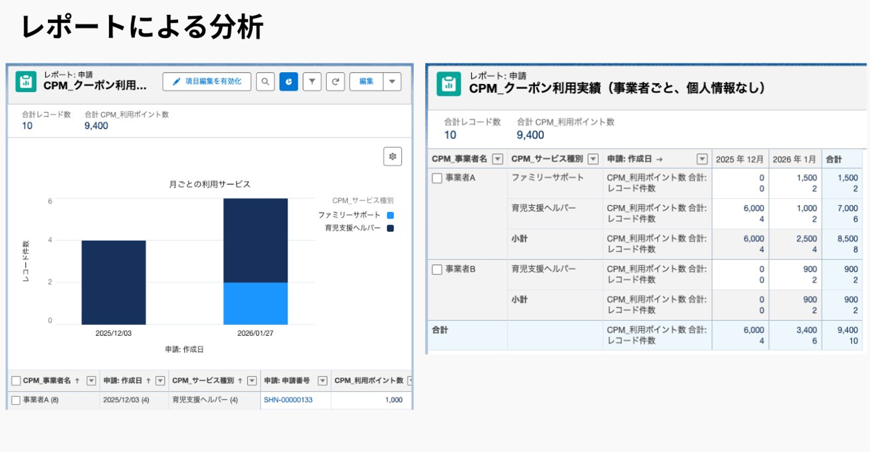
Task: Click the CPM_利用ポイント数 column header in left table
Action: click(369, 381)
